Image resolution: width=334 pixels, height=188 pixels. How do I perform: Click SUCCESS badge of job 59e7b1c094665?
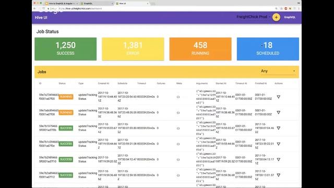click(x=66, y=144)
